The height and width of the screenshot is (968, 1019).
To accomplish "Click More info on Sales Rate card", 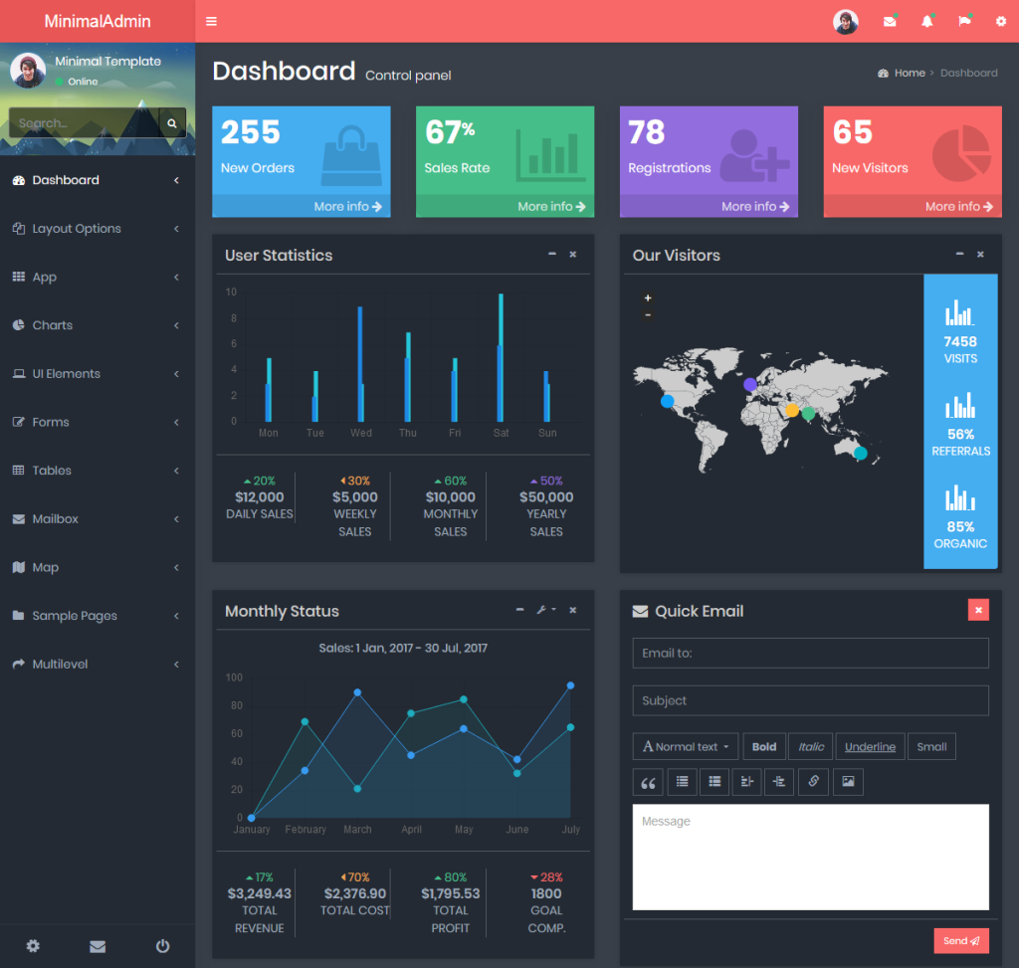I will tap(505, 207).
